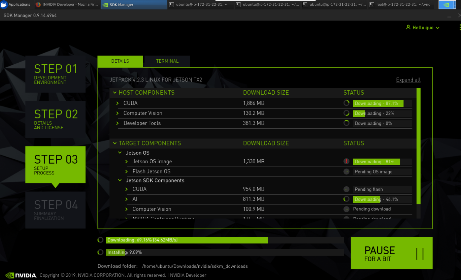Image resolution: width=461 pixels, height=280 pixels.
Task: Open the NVIDIA Developer footer link
Action: click(x=188, y=275)
